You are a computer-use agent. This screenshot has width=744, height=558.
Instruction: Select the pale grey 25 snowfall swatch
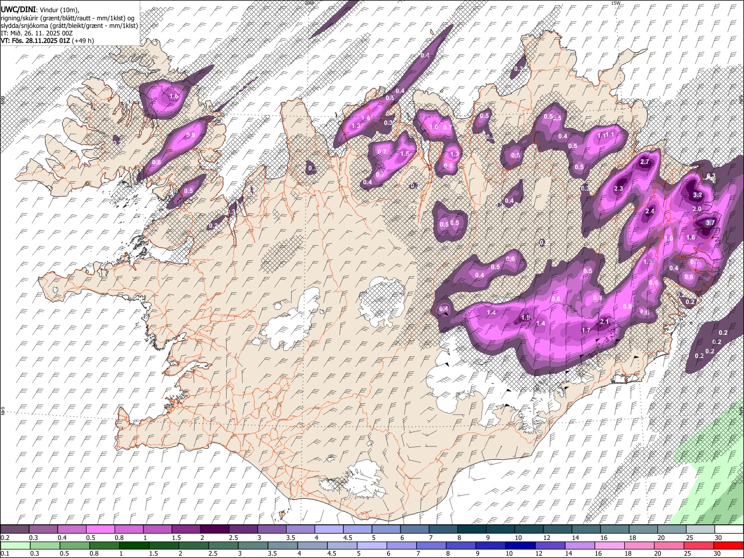pyautogui.click(x=700, y=530)
